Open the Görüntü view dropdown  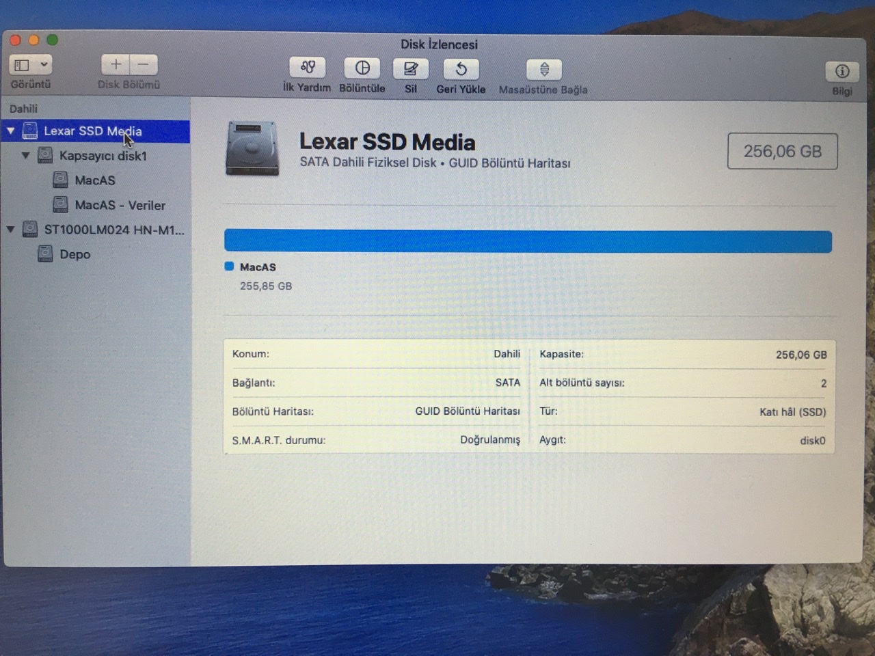(x=31, y=65)
